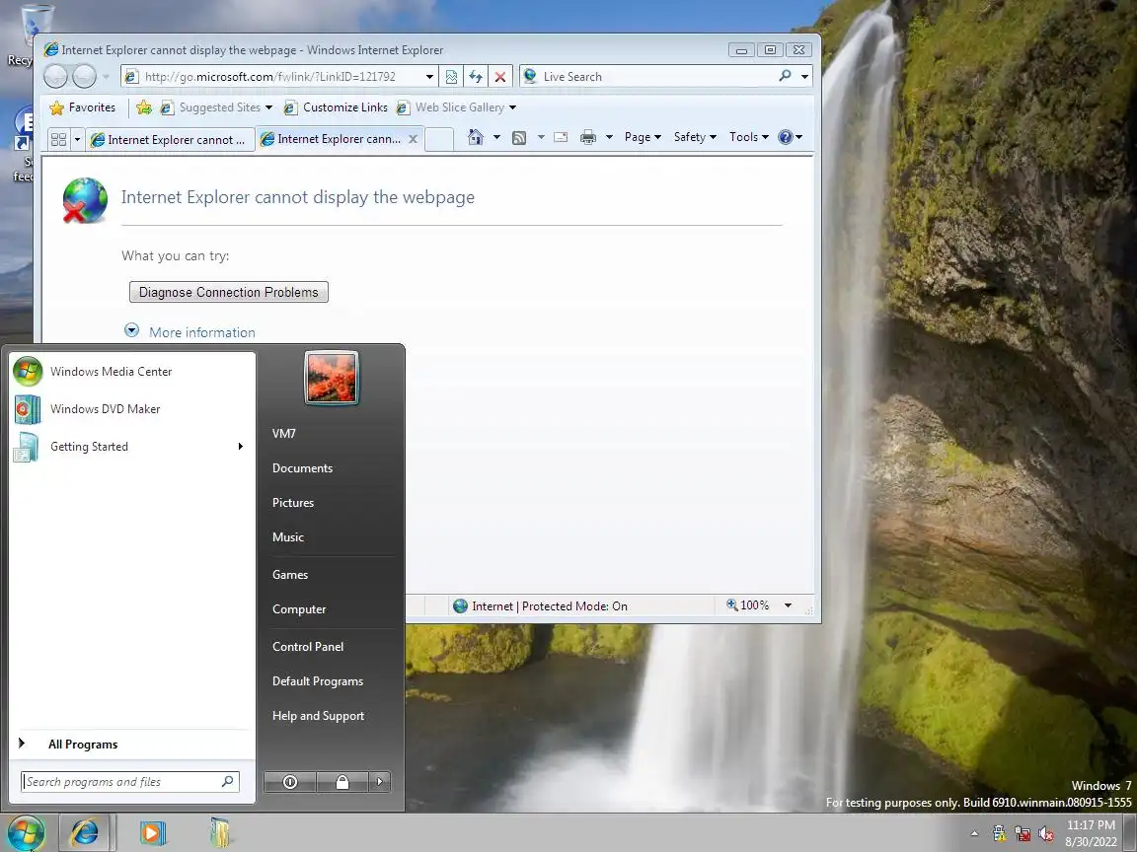Switch to the first Internet Explorer cannot tab
Image resolution: width=1137 pixels, height=852 pixels.
coord(170,140)
